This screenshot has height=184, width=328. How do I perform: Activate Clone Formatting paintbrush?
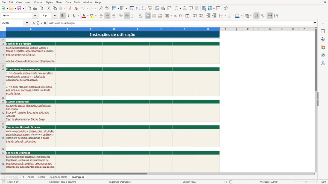(70, 8)
